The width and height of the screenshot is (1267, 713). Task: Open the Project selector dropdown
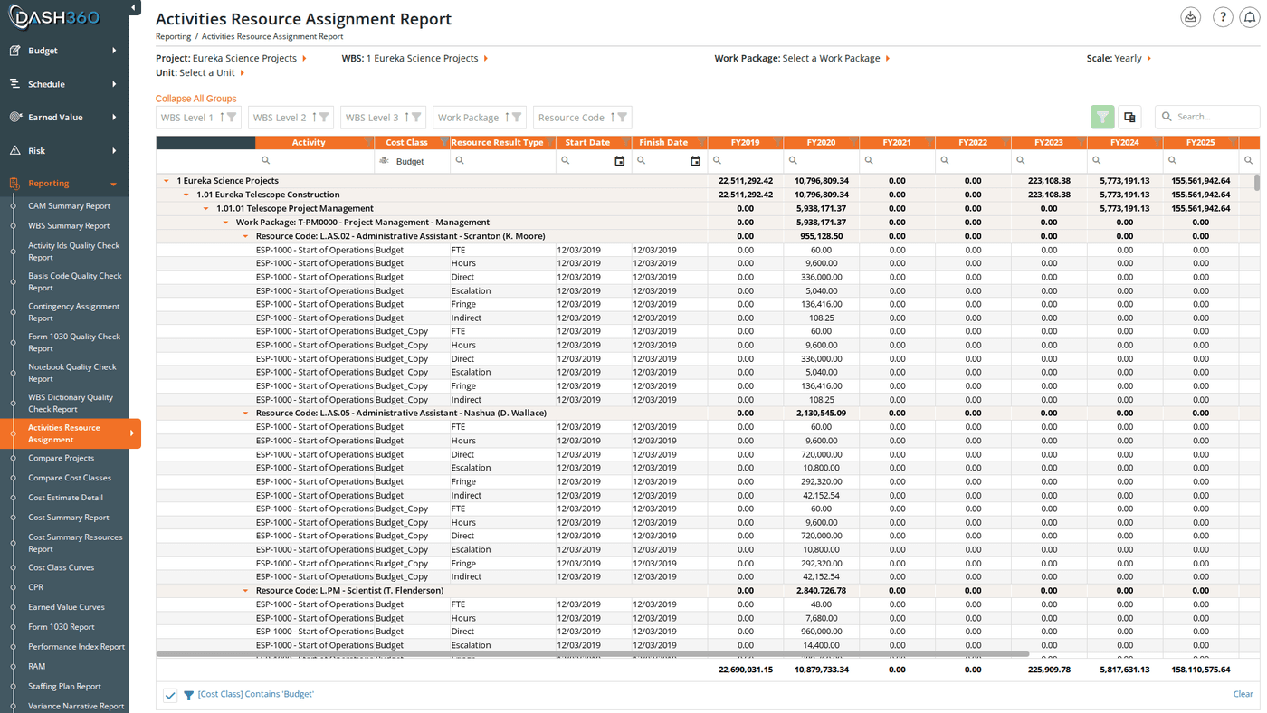click(304, 59)
